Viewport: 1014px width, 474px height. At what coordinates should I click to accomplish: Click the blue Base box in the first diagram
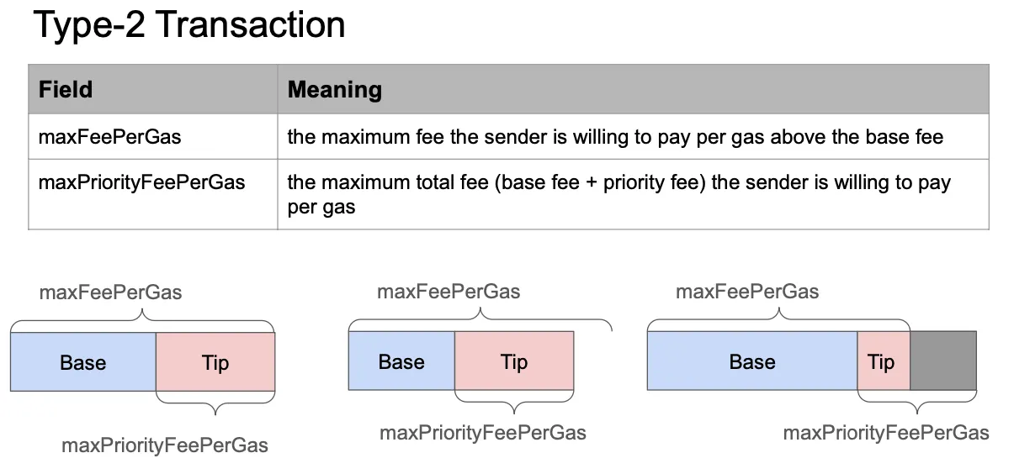coord(82,362)
